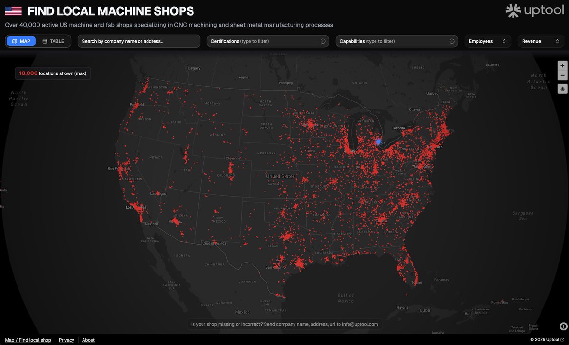Screen dimensions: 569x345
Task: Click the Bahamas map label
Action: 441,280
